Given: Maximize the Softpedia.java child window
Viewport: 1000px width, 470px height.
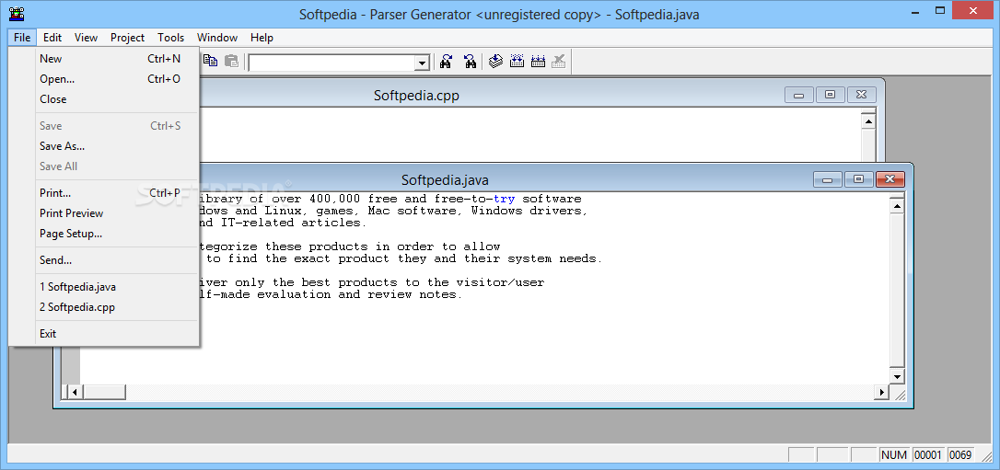Looking at the screenshot, I should coord(858,179).
